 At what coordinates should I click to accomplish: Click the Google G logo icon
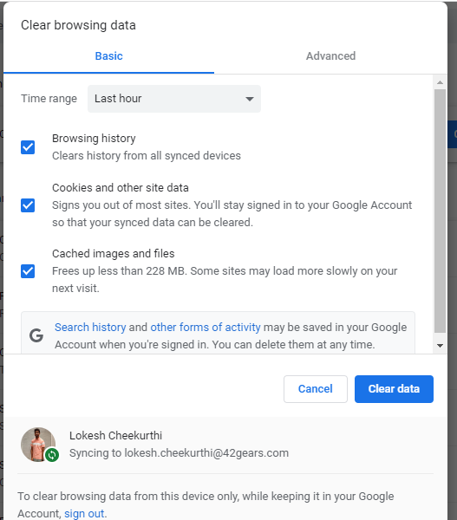36,335
